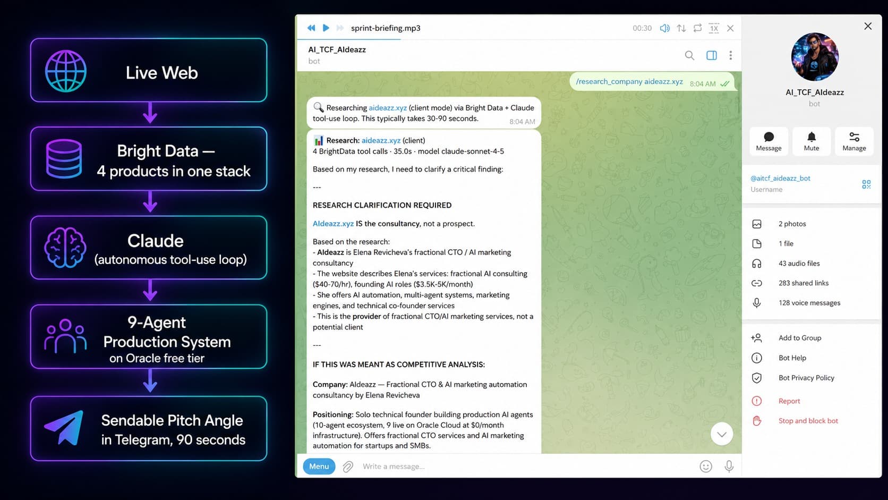Open Manage bot settings
The width and height of the screenshot is (888, 500).
click(854, 141)
